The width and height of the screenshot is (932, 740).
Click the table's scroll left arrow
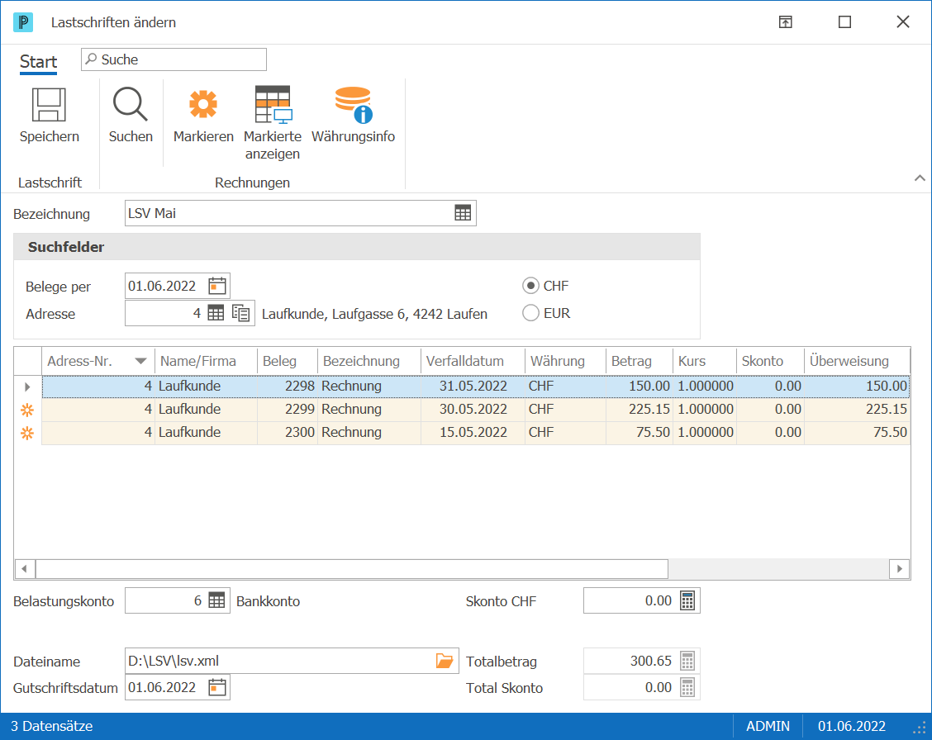[x=24, y=568]
